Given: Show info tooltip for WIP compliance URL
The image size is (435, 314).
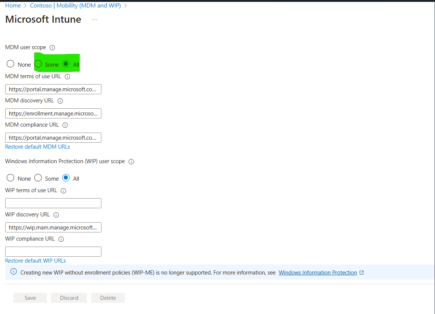Looking at the screenshot, I should [61, 239].
